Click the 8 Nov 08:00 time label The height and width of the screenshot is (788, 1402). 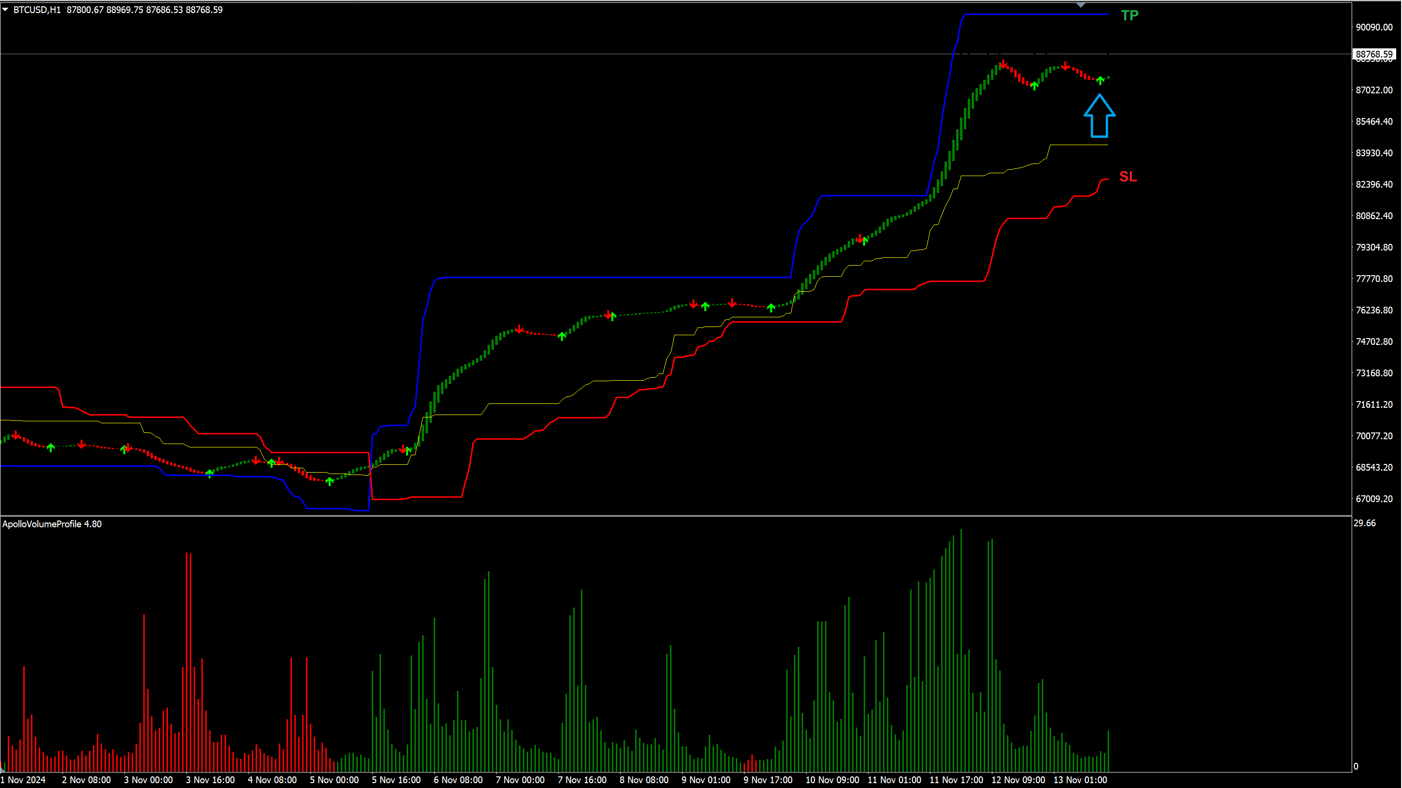point(645,780)
